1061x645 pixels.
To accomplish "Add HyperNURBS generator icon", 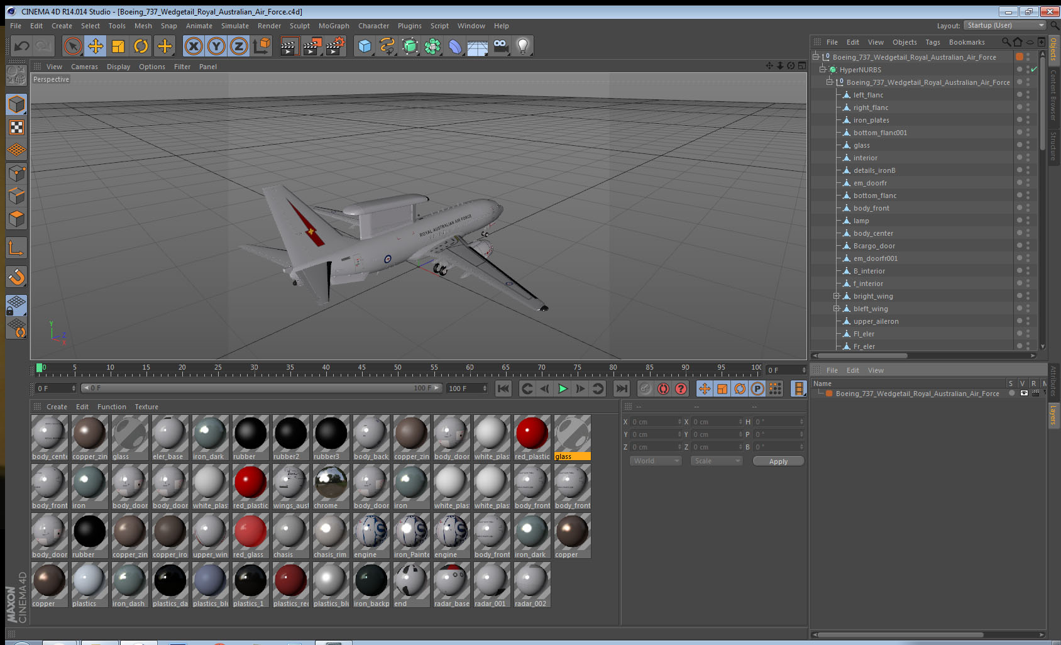I will pyautogui.click(x=410, y=46).
